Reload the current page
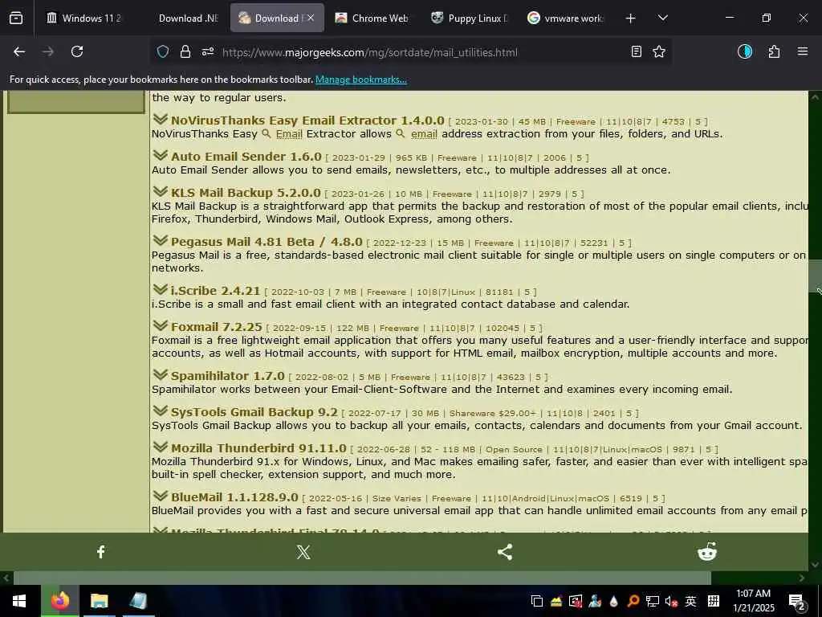822x617 pixels. click(x=77, y=51)
